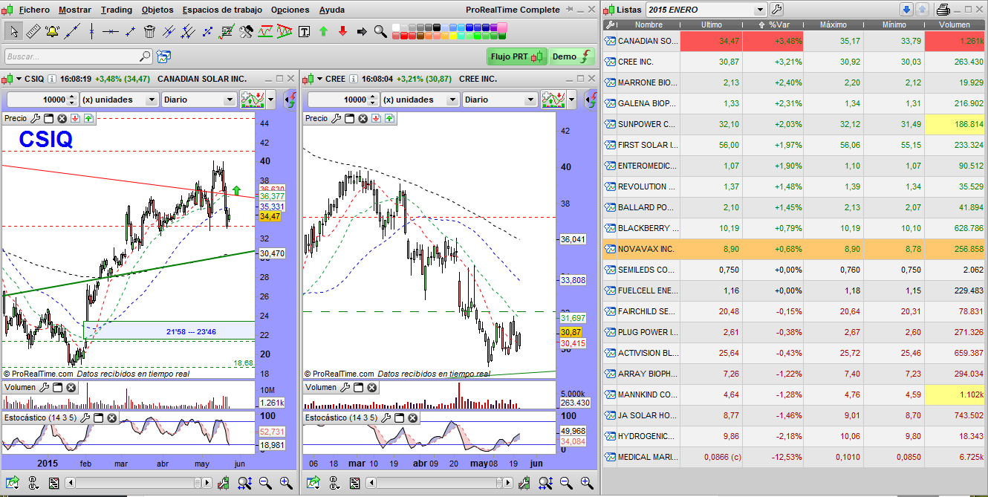Zoom out horizontally on CSIQ chart
The width and height of the screenshot is (988, 497).
click(x=265, y=484)
